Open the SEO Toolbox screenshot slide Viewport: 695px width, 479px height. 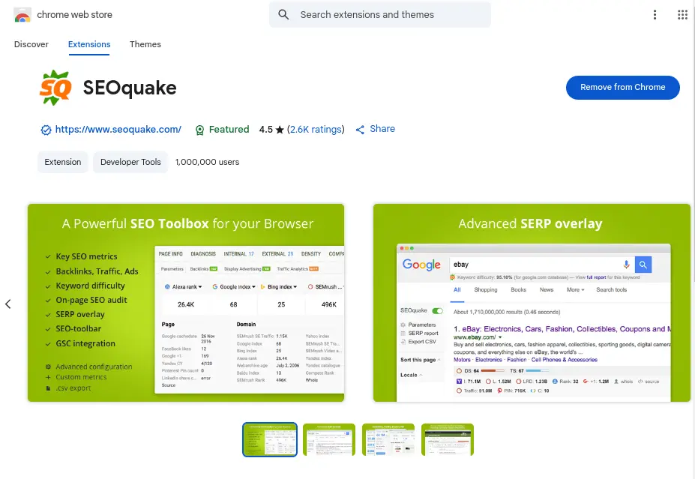click(x=186, y=303)
